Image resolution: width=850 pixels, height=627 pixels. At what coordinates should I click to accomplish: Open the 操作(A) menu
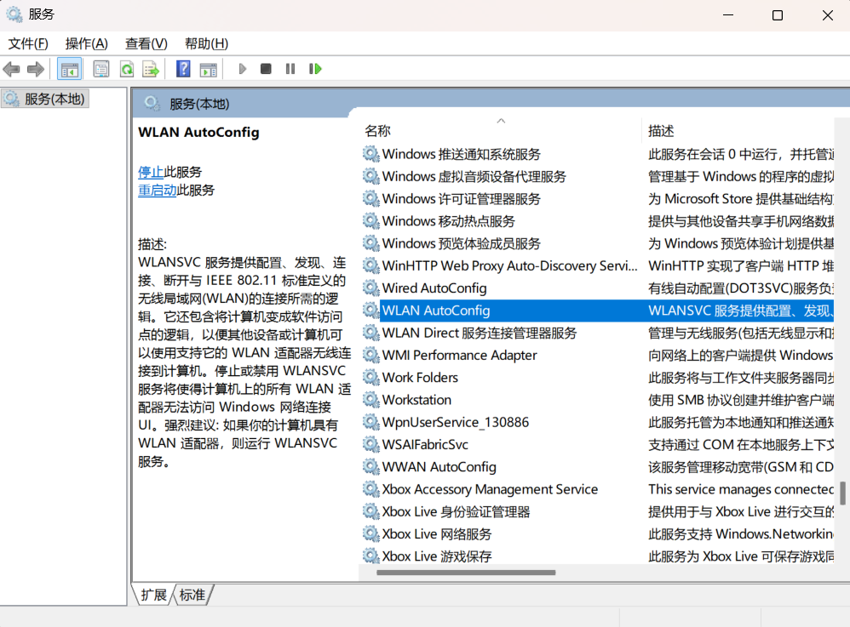click(x=85, y=43)
